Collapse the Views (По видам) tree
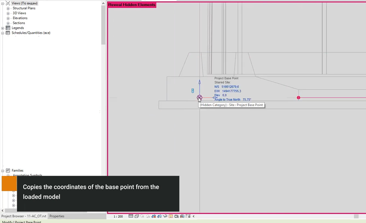The width and height of the screenshot is (366, 223). tap(2, 4)
